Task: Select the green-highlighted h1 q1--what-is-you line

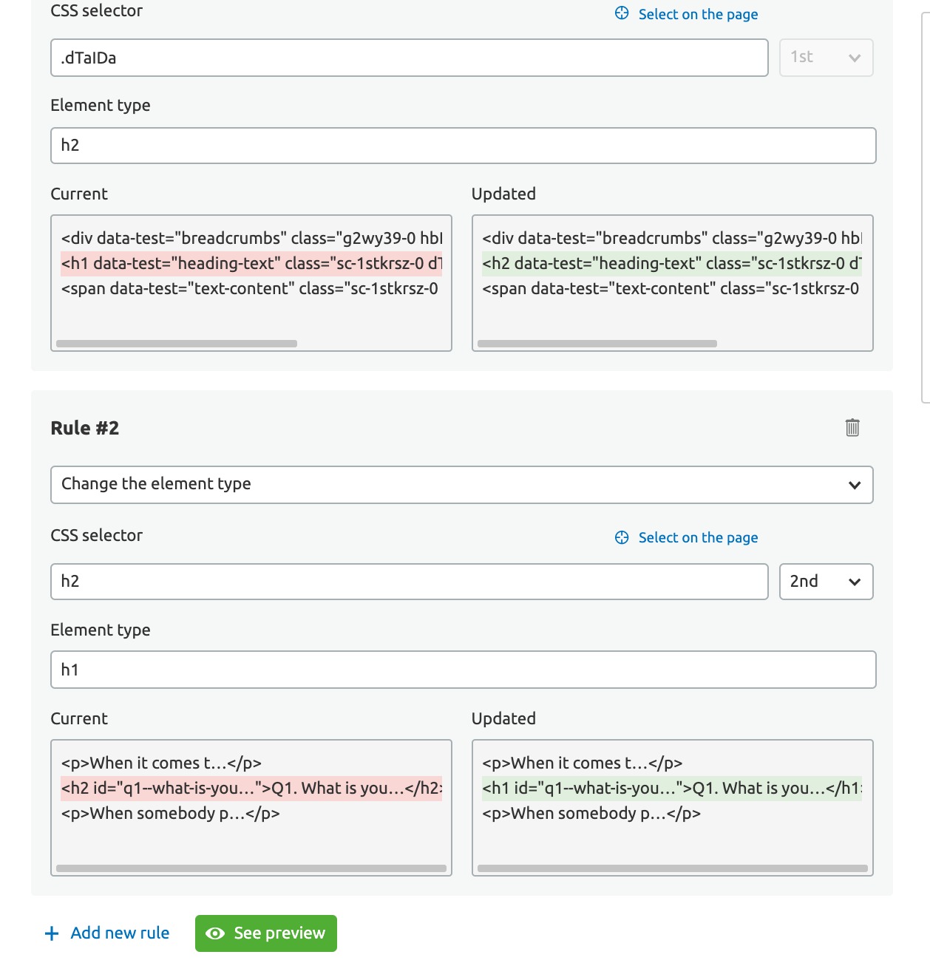Action: point(671,789)
